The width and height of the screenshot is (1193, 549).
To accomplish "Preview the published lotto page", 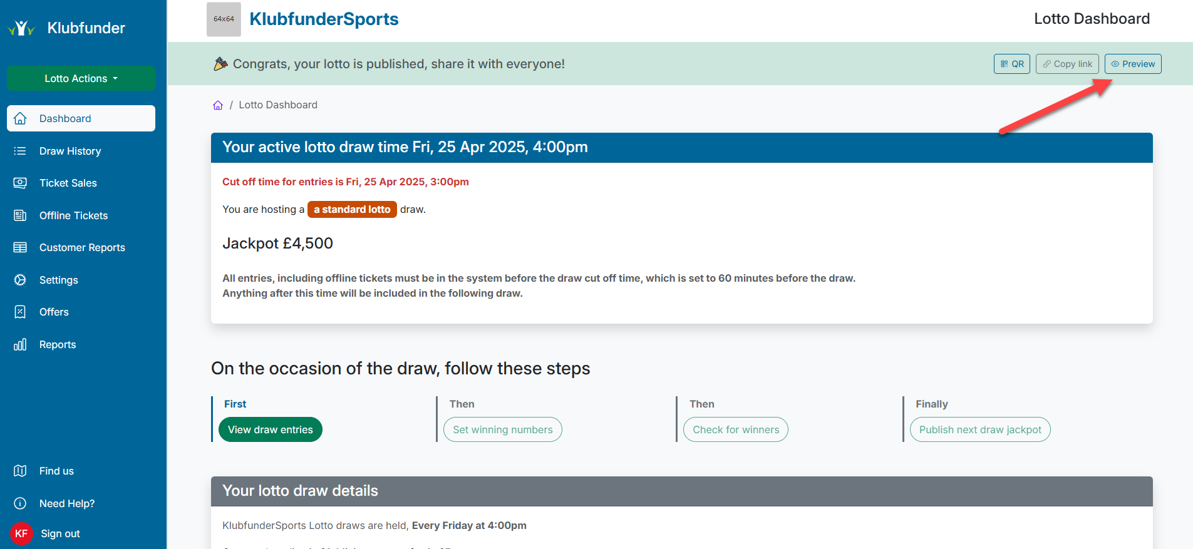I will pyautogui.click(x=1132, y=64).
